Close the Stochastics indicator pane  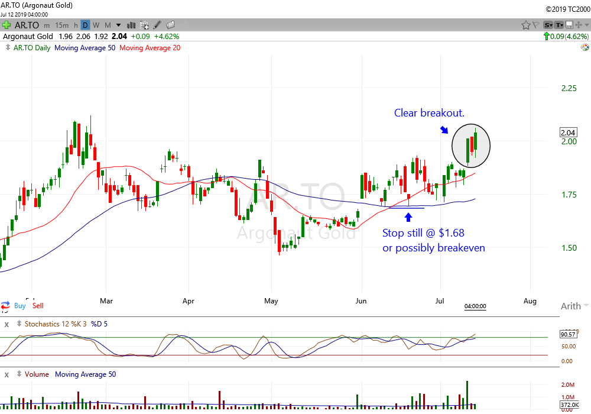point(7,324)
